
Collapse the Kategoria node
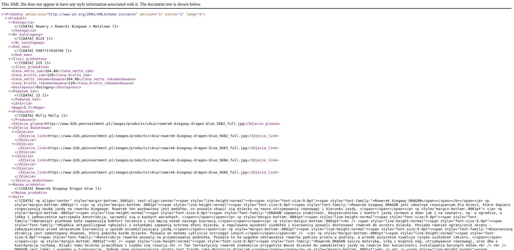coord(9,22)
